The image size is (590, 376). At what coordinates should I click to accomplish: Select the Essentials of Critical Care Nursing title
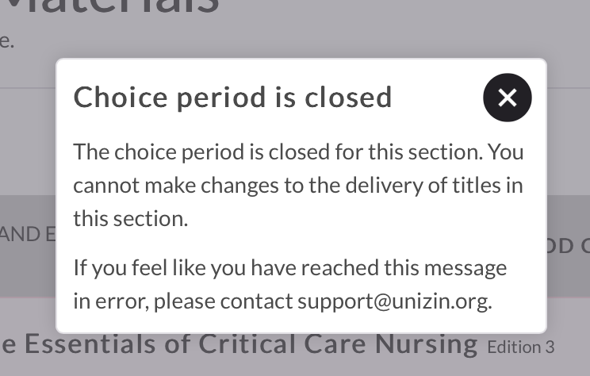point(239,344)
